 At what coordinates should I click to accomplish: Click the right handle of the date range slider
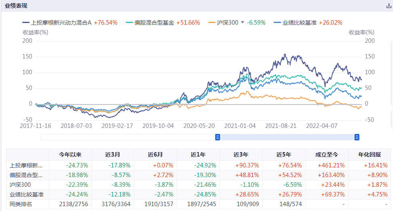pos(357,137)
